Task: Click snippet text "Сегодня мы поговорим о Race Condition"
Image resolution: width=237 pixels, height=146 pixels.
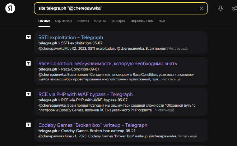Action: (x=124, y=75)
